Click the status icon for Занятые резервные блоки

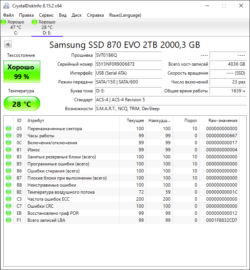(9, 157)
